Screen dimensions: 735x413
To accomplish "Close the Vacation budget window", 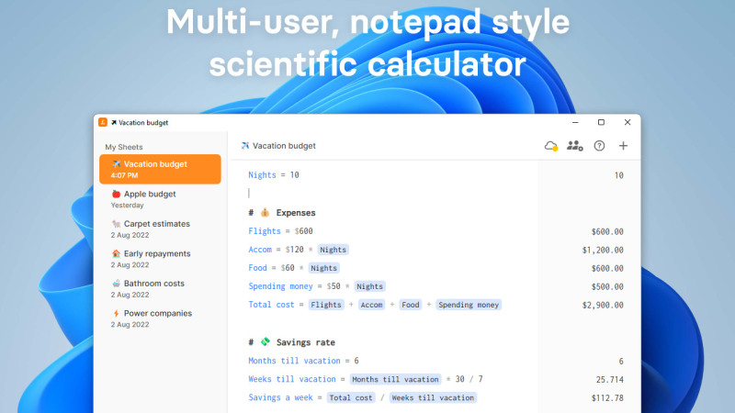I will coord(628,122).
